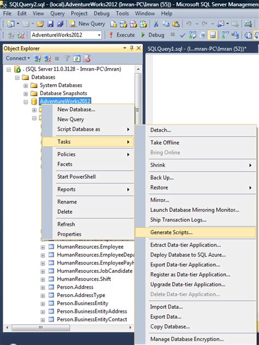Click Import Data... menu entry

[x=196, y=307]
